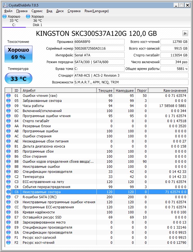Click the Интерфейс field Serial ATA
Image resolution: width=193 pixels, height=252 pixels.
coord(99,55)
